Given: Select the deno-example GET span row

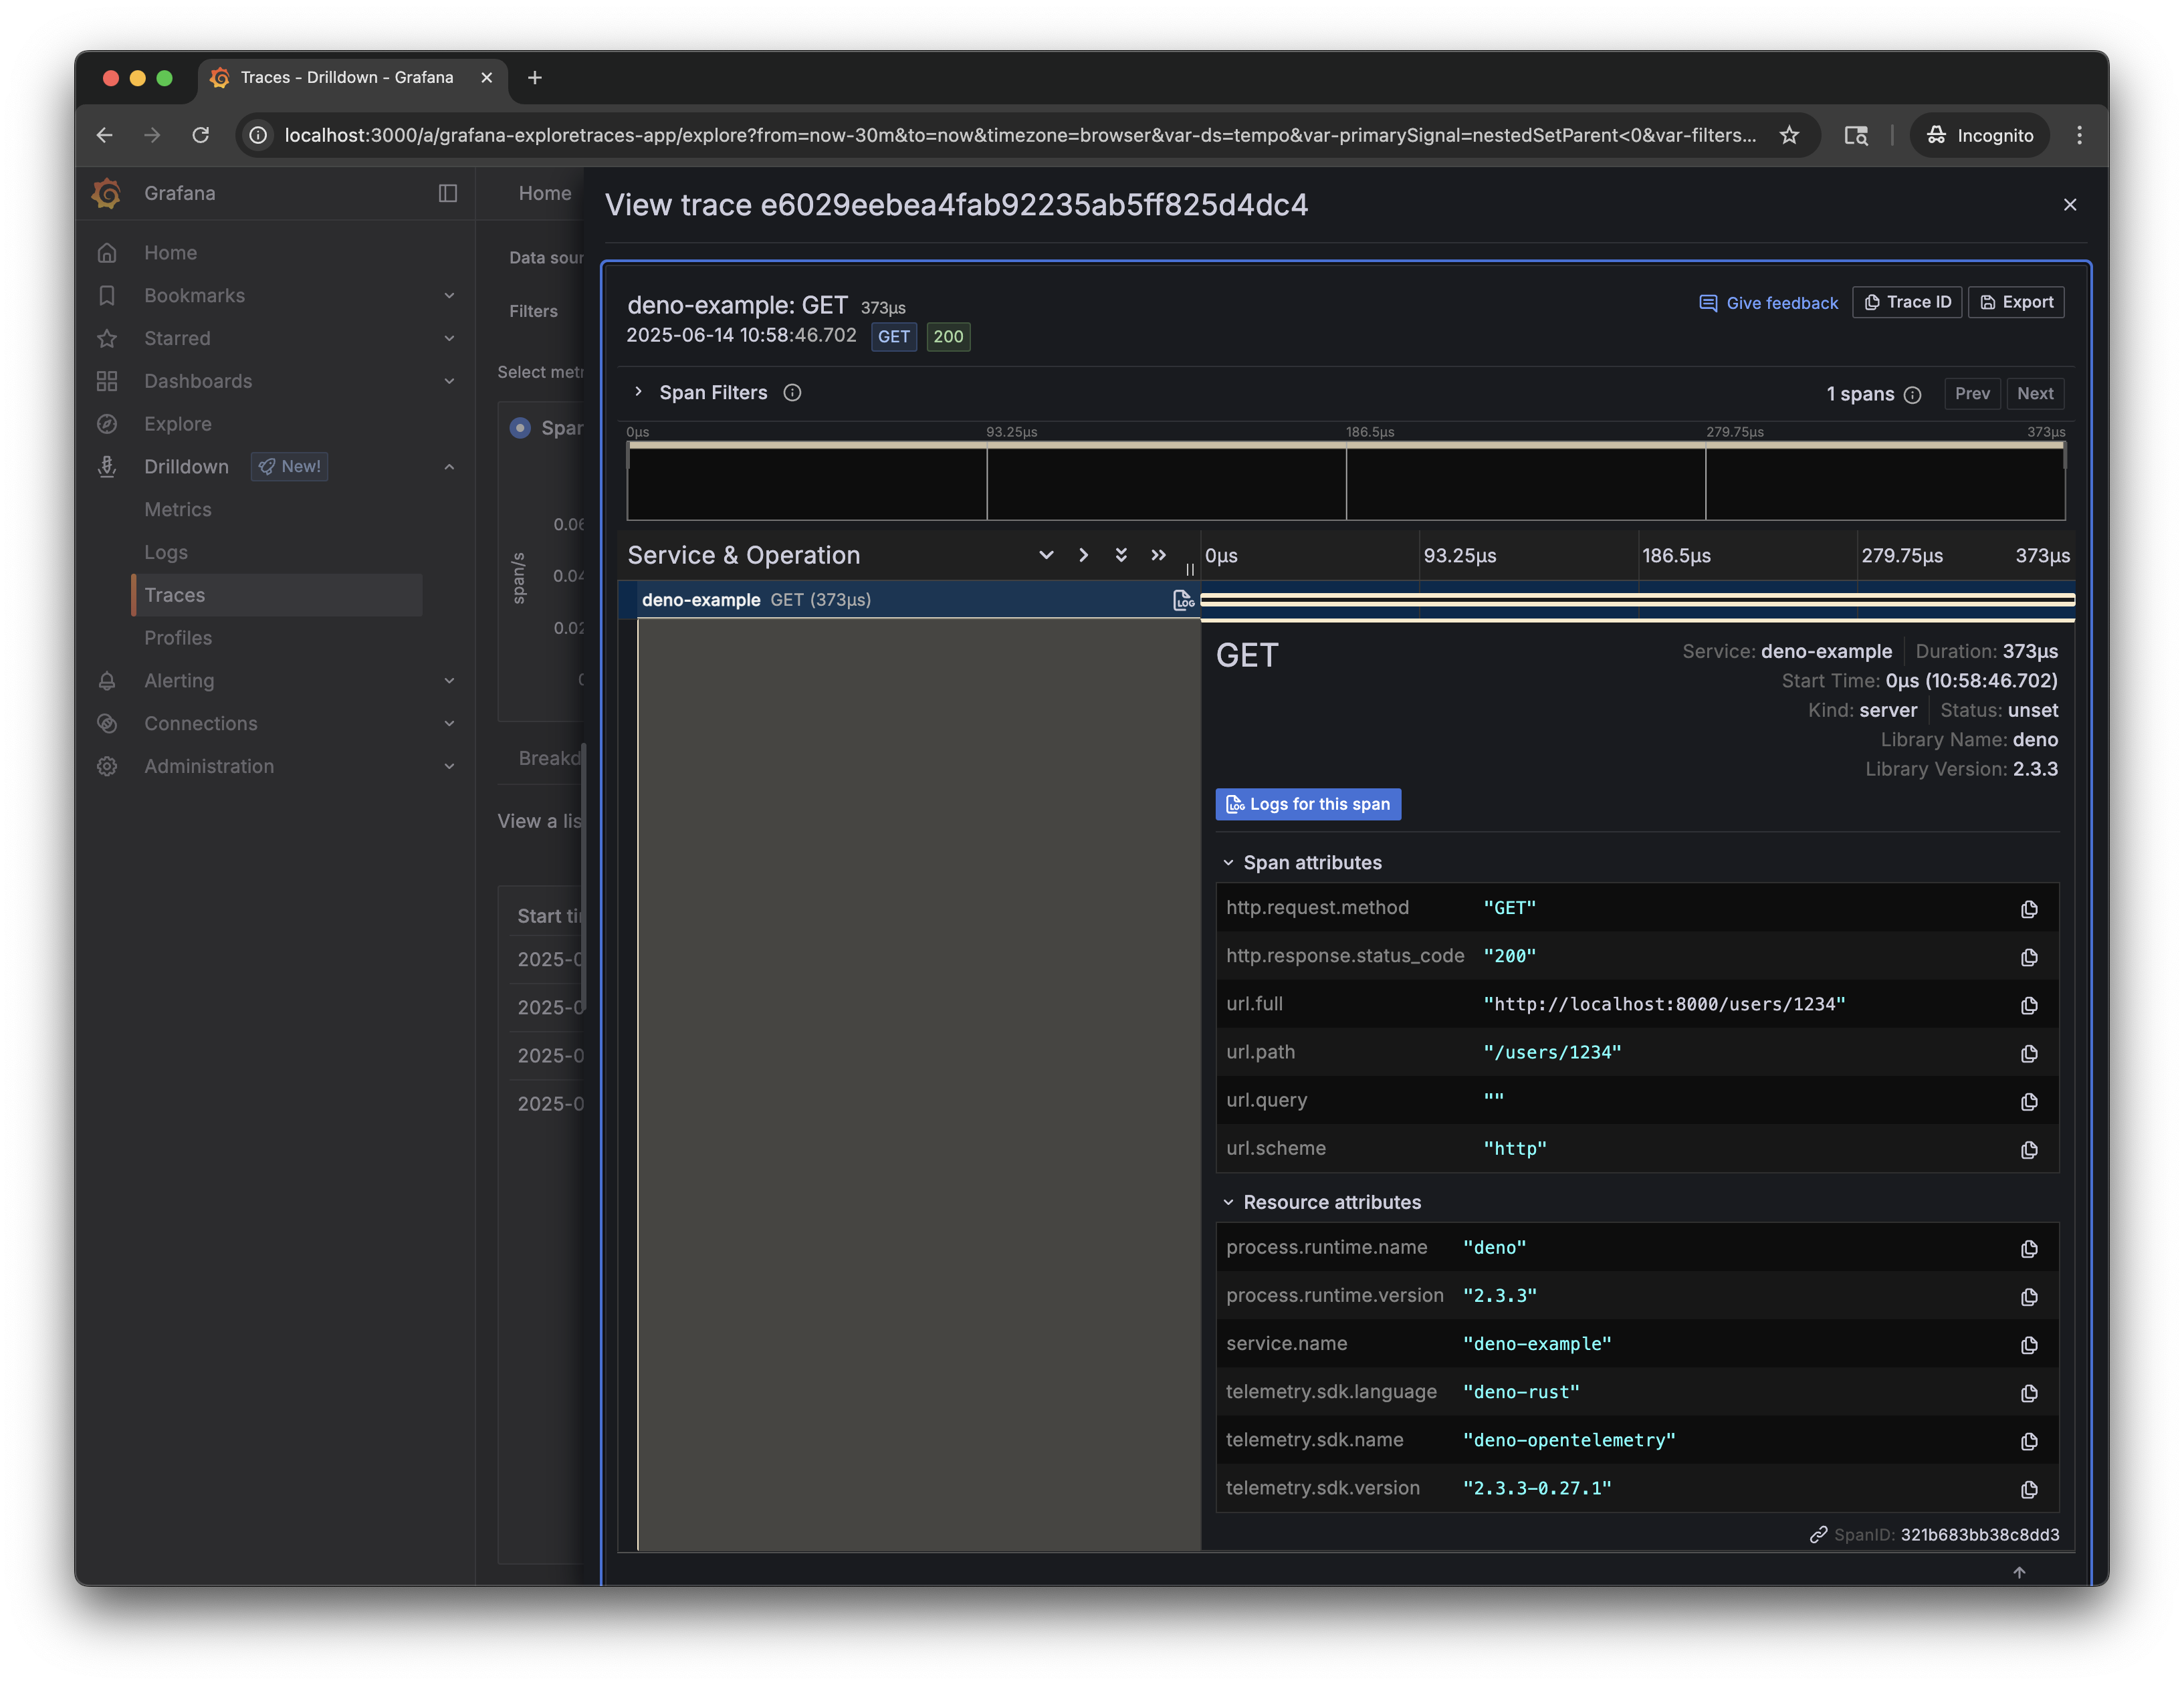Looking at the screenshot, I should point(908,600).
